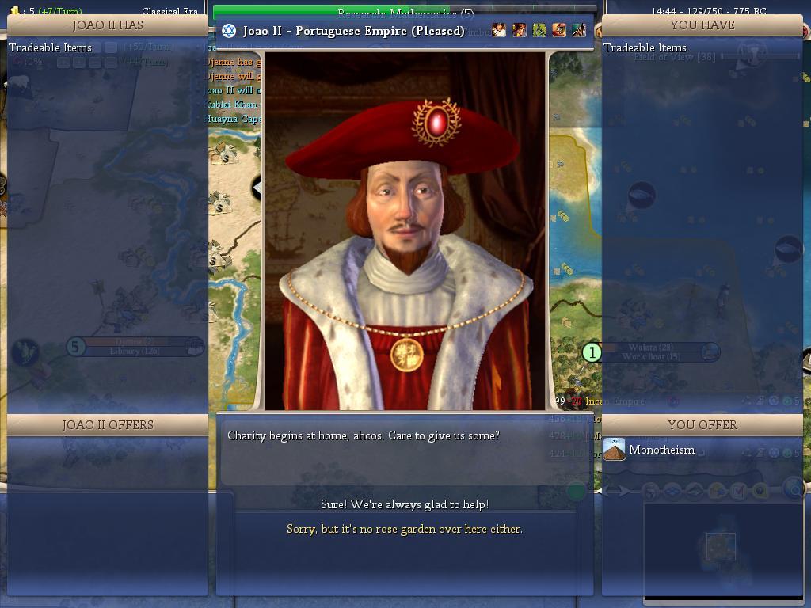Image resolution: width=811 pixels, height=608 pixels.
Task: Click the Star of David religion icon
Action: [229, 31]
